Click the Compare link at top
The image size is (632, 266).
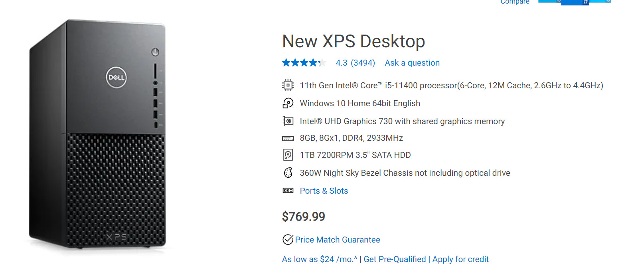pos(515,2)
